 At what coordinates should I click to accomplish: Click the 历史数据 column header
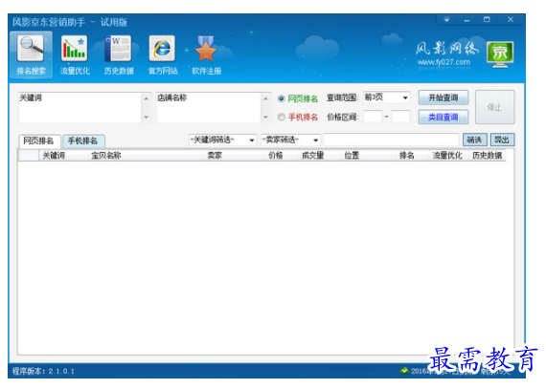pos(488,156)
